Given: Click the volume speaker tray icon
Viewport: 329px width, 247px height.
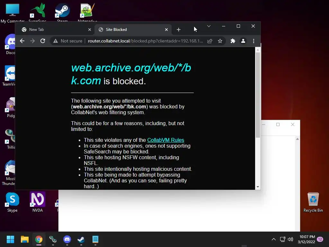Looking at the screenshot, I should 290,239.
